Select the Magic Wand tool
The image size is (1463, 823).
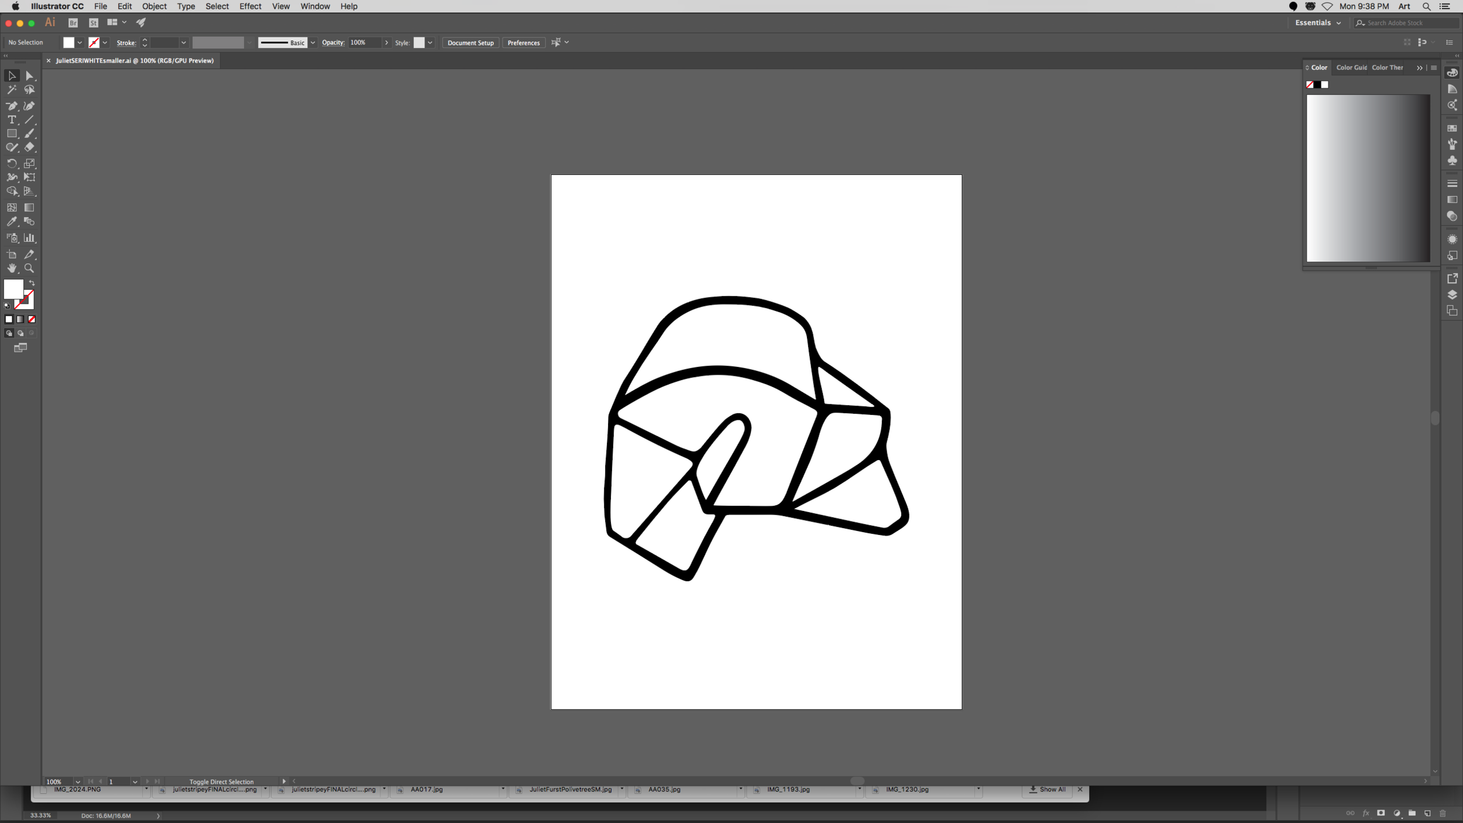(x=12, y=90)
